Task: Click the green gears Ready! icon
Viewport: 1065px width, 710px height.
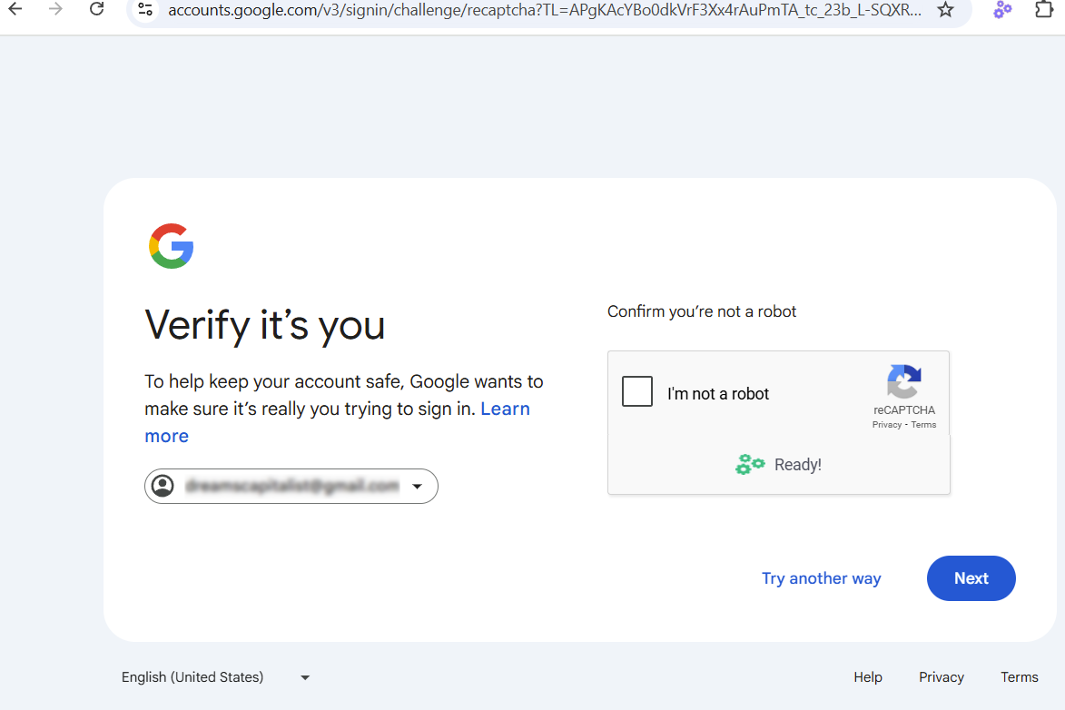Action: coord(750,465)
